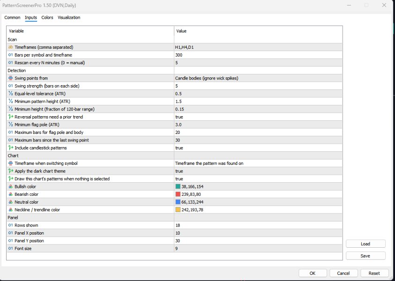Toggle the Draw this chart's patterns true value

(258, 179)
